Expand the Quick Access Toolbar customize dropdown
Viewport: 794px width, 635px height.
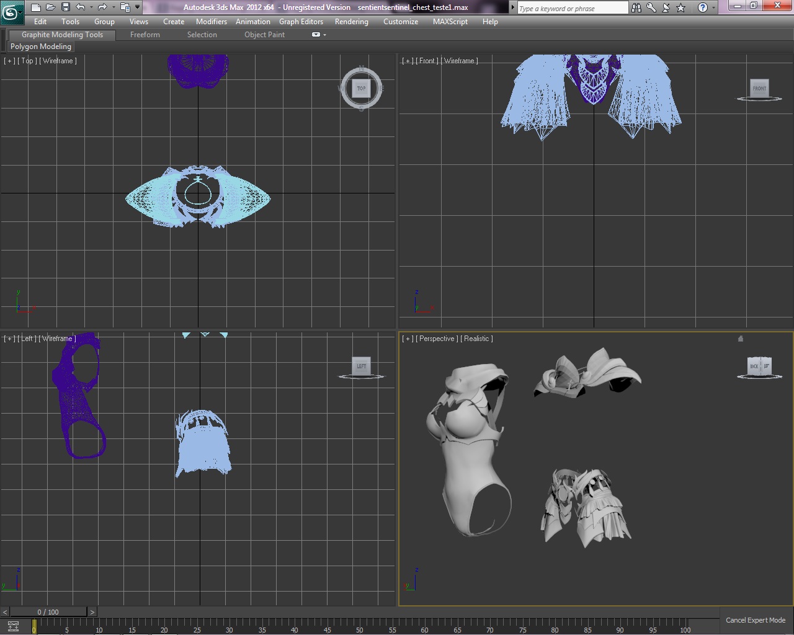click(137, 7)
